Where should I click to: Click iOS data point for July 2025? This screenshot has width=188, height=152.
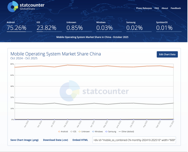pos(134,103)
